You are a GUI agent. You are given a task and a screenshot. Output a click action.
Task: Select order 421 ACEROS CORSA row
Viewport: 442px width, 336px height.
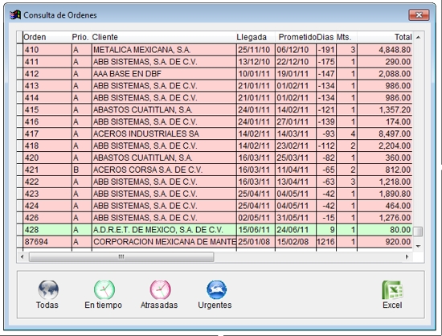click(217, 170)
